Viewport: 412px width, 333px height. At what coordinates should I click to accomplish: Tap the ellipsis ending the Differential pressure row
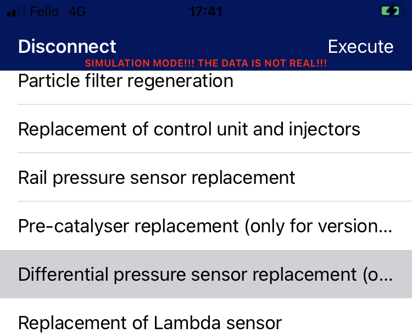click(x=387, y=280)
